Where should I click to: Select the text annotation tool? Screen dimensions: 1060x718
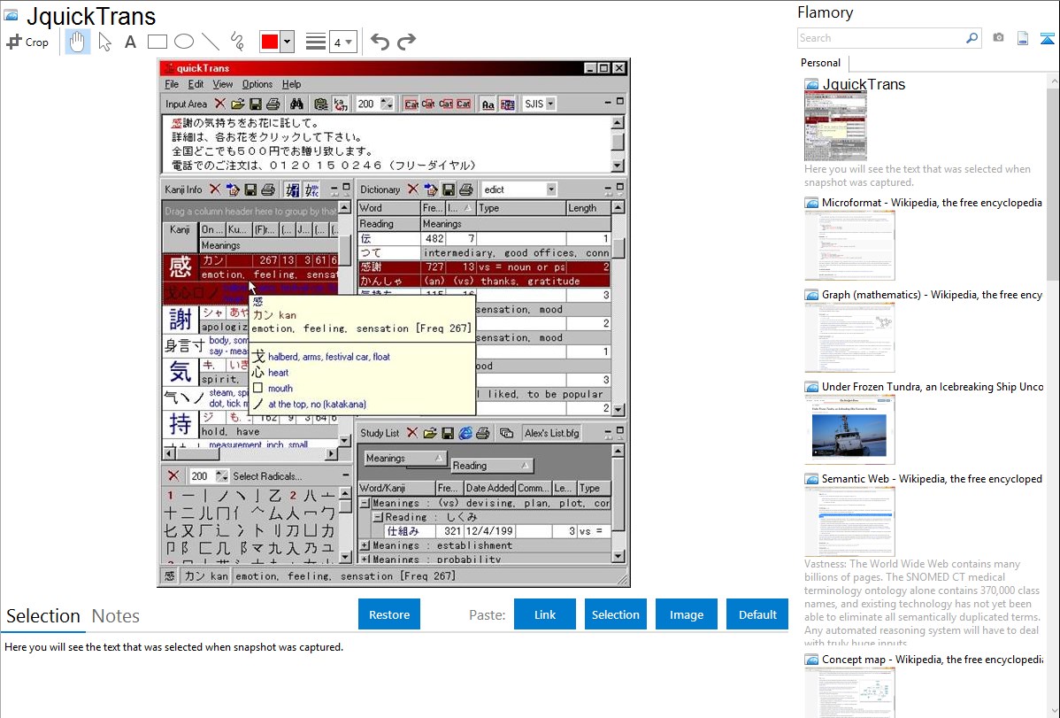click(130, 42)
